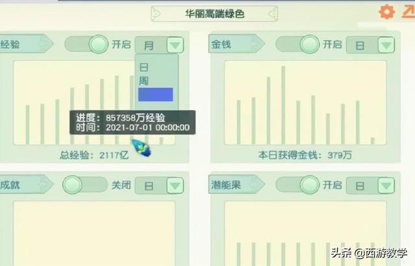Click the 经验 panel label tag

click(x=25, y=44)
